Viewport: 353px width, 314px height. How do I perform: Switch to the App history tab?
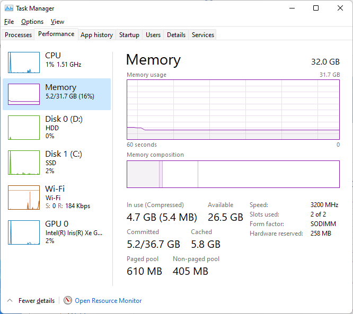point(97,35)
